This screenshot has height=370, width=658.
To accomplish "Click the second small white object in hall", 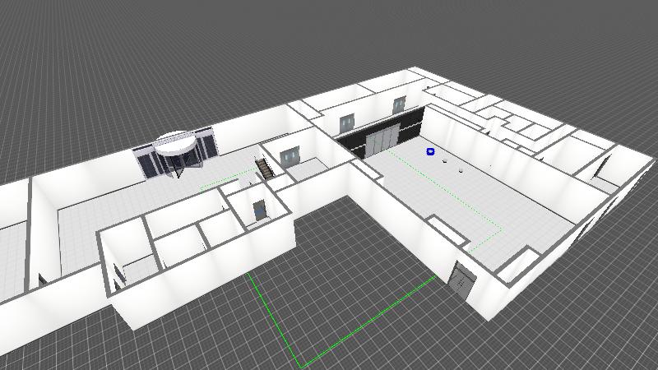I will (x=461, y=170).
